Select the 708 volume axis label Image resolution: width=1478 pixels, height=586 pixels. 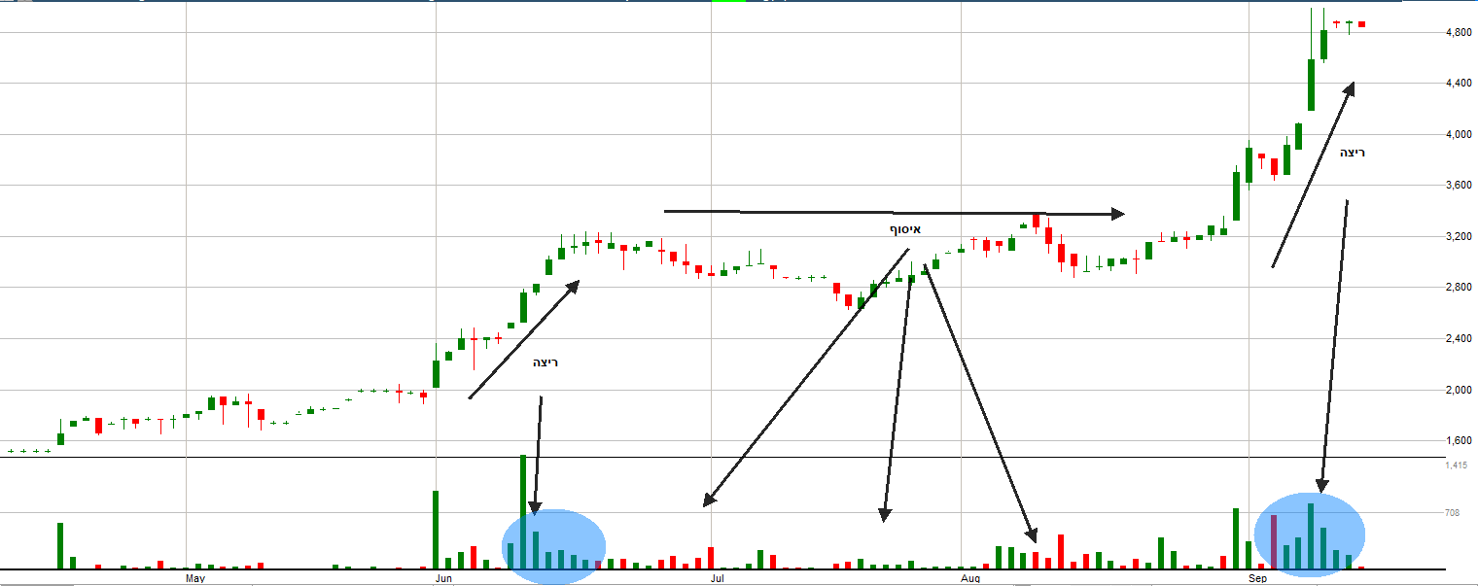click(x=1454, y=512)
